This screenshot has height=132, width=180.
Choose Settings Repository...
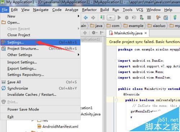click(40, 75)
